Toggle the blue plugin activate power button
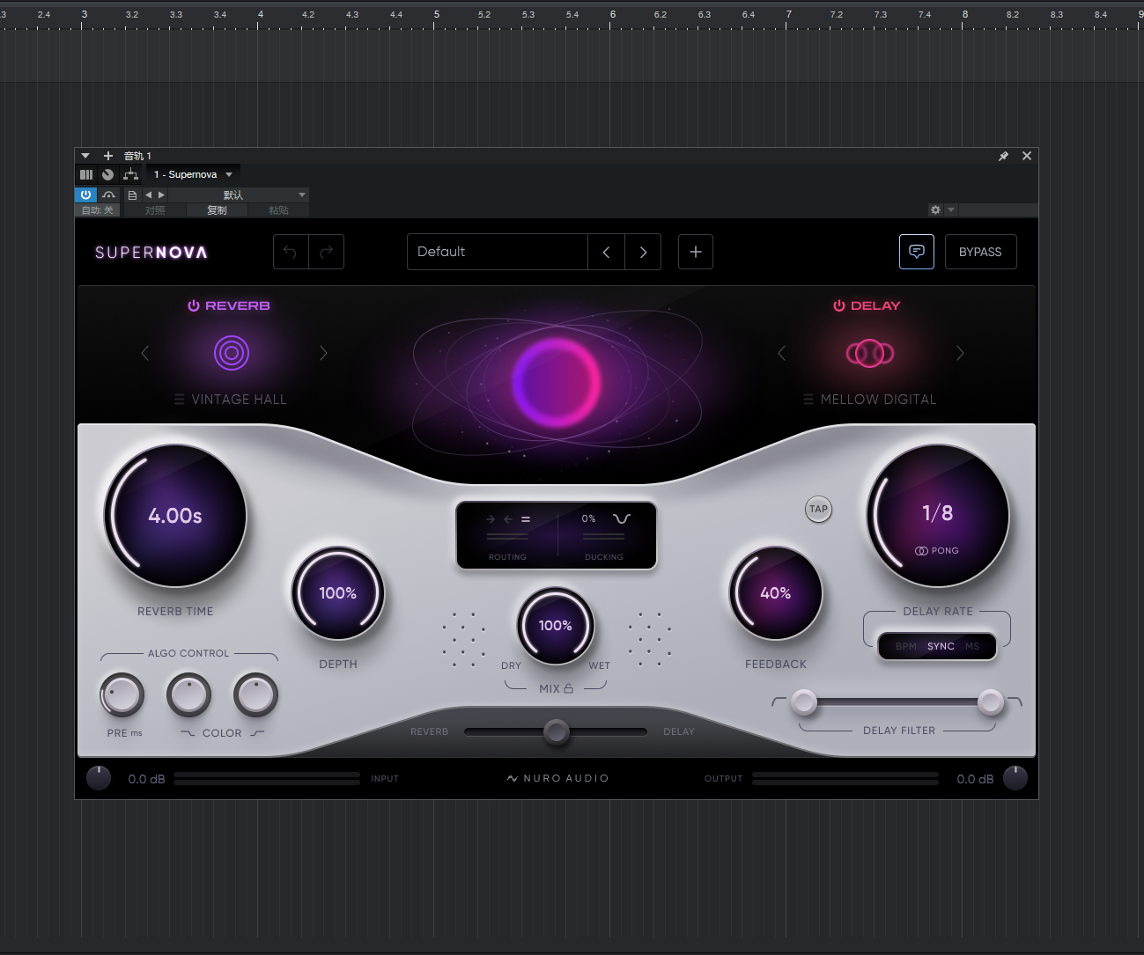Screen dimensions: 1144x955 tap(85, 195)
